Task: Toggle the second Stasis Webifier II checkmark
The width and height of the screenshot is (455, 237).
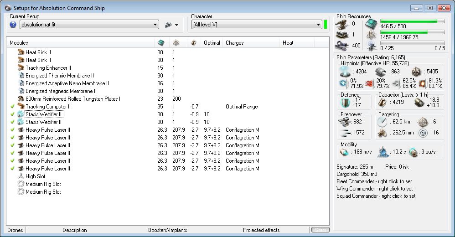Action: click(x=12, y=122)
